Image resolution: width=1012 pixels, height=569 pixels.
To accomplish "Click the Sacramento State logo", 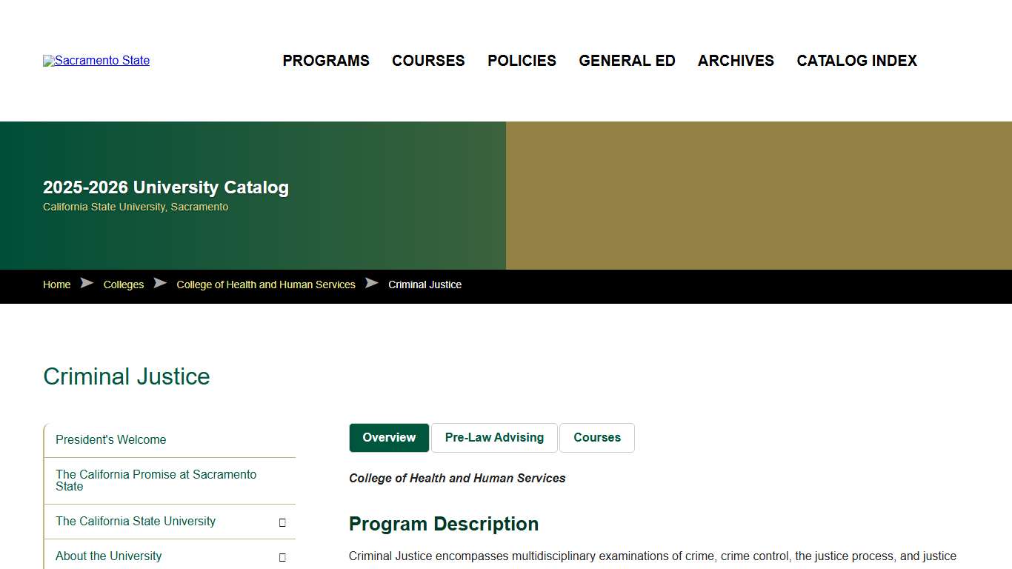I will click(x=96, y=61).
